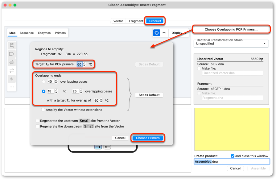This screenshot has height=179, width=276.
Task: Click Choose Overlapping PCR Primers button
Action: [x=231, y=29]
